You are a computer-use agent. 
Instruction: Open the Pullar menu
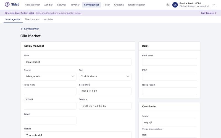coord(107,5)
